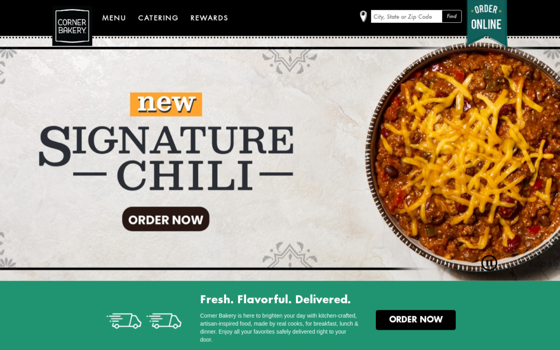Image resolution: width=560 pixels, height=350 pixels.
Task: Select the third carousel dot
Action: point(543,264)
